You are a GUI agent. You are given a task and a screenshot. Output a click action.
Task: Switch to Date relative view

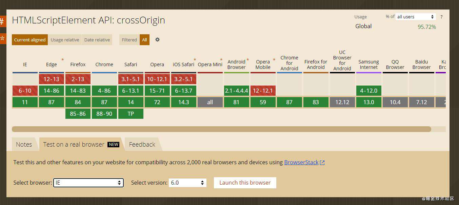coord(97,40)
